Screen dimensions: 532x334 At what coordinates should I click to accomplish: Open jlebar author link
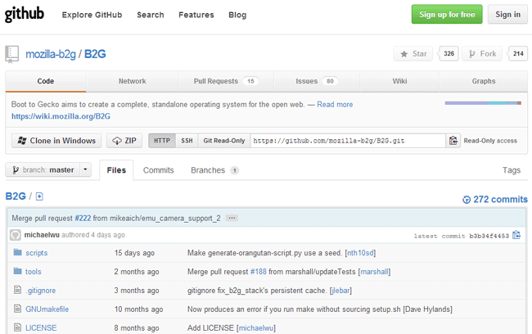click(340, 291)
